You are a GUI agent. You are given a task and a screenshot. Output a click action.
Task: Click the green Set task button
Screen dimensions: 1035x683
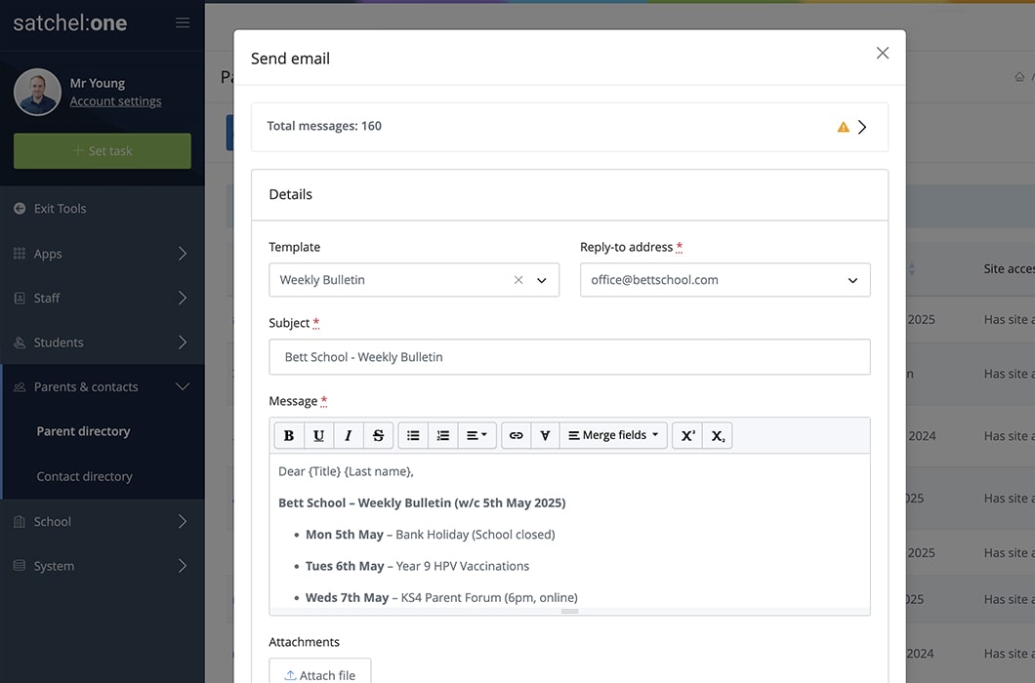[x=103, y=150]
